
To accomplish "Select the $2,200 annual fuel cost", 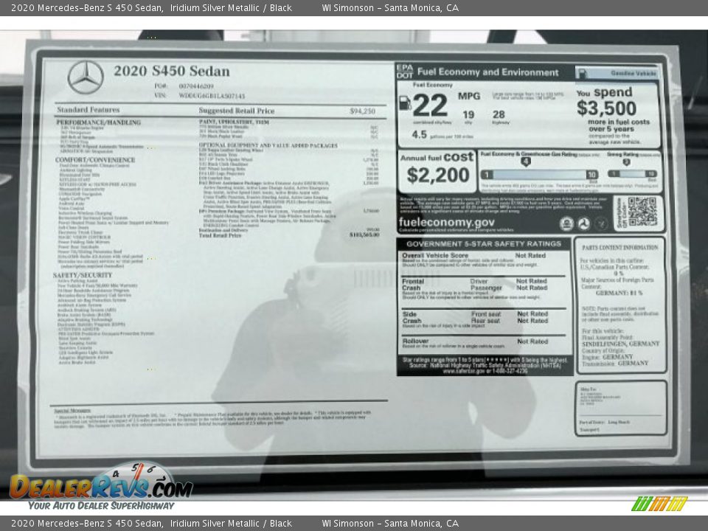I will pos(438,176).
